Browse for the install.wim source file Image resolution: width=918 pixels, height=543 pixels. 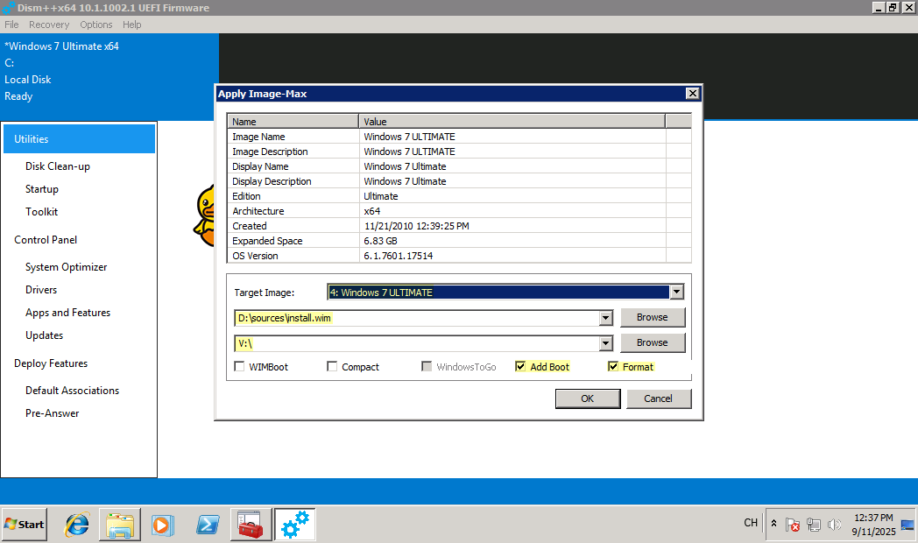point(652,317)
